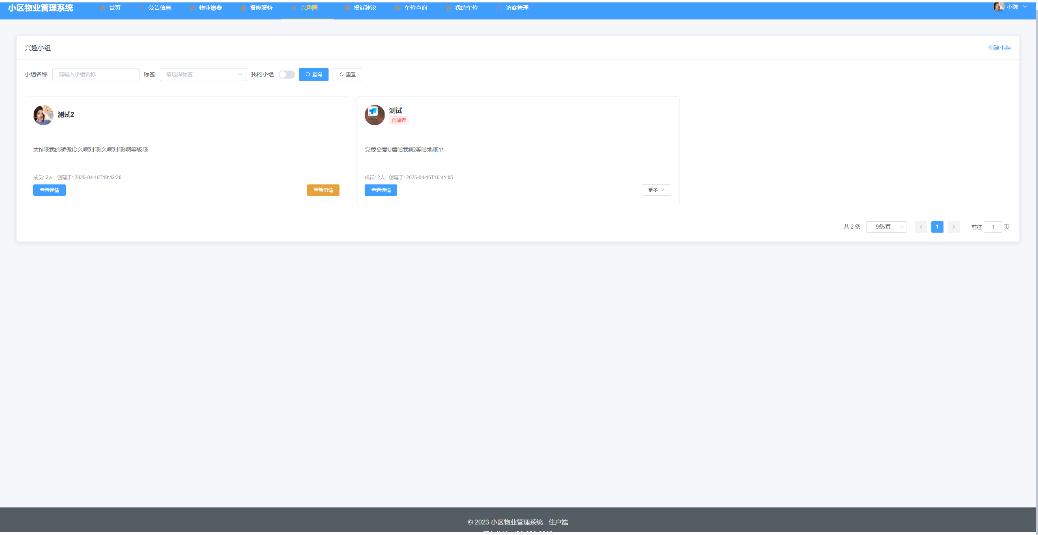Click the 我的车位 icon
Screen dimensions: 1038x535
coord(448,8)
